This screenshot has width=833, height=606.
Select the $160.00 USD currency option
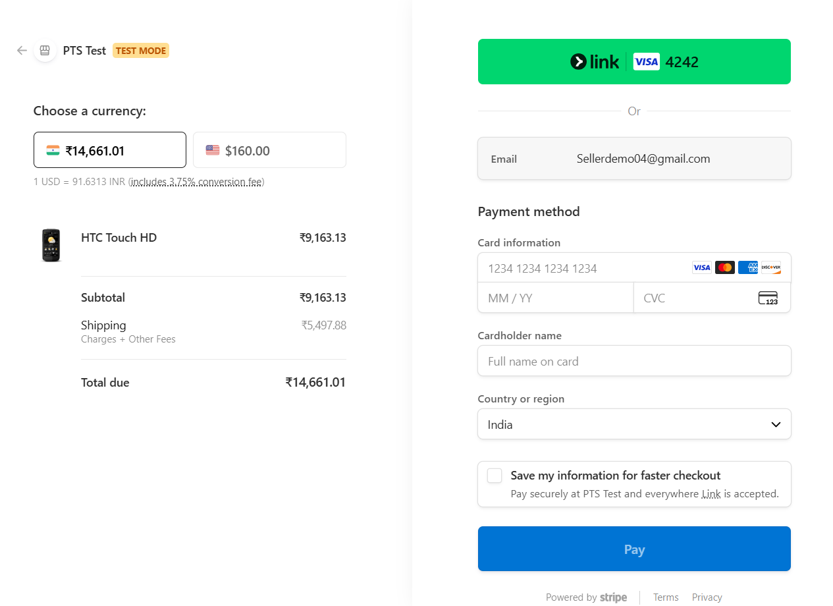269,150
